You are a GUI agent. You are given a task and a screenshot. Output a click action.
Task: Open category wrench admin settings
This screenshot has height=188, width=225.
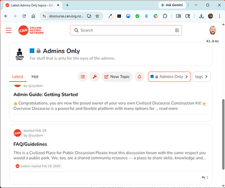[94, 77]
